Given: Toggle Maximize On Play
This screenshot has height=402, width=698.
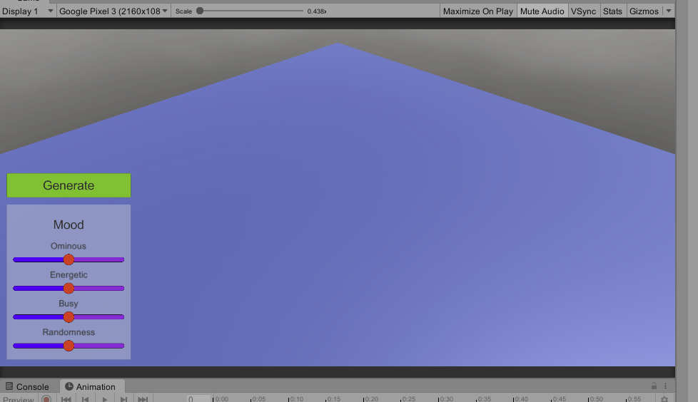Looking at the screenshot, I should point(477,11).
